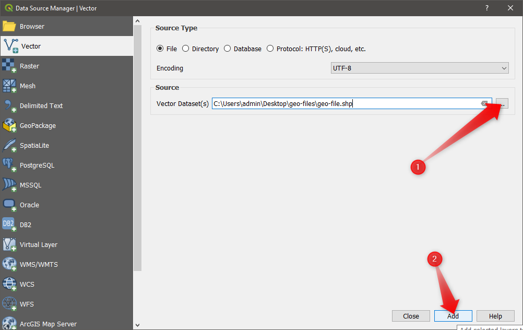Switch to the Virtual Layer tab
Viewport: 523px width, 330px height.
click(38, 244)
